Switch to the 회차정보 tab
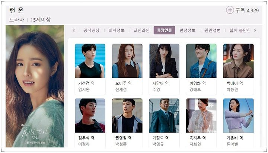268x153 pixels. click(117, 31)
